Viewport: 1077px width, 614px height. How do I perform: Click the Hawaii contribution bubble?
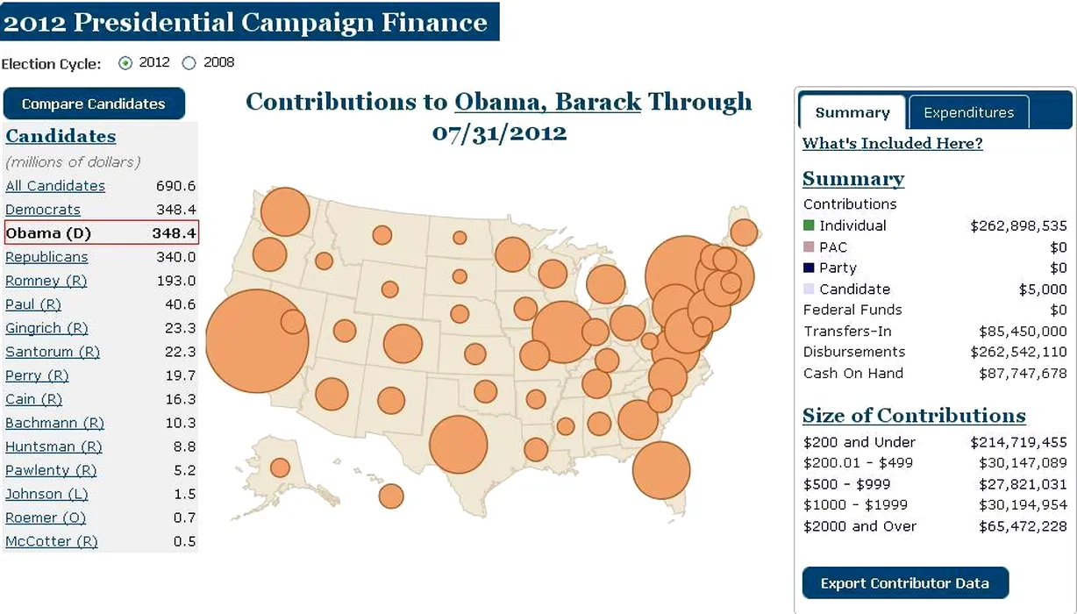391,496
